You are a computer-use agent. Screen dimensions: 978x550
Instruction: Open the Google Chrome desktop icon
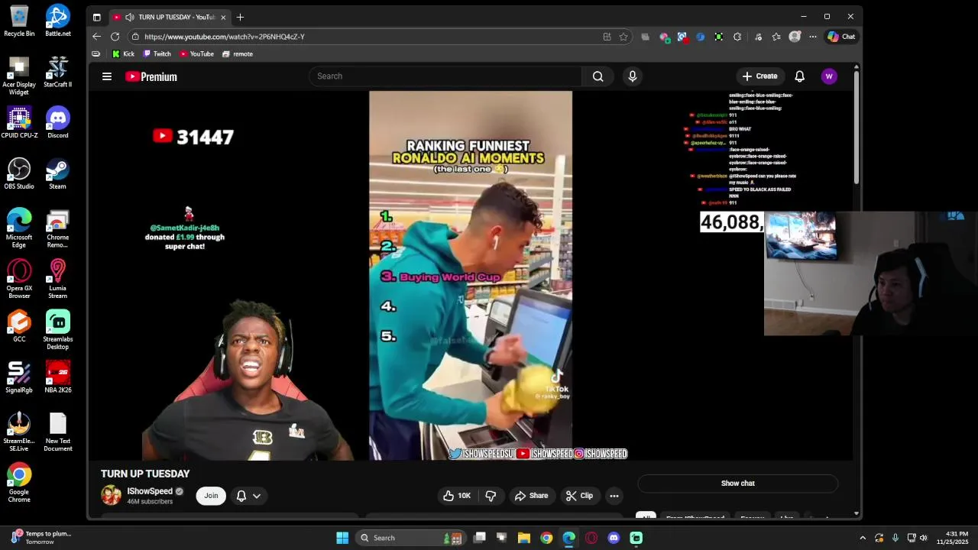19,483
